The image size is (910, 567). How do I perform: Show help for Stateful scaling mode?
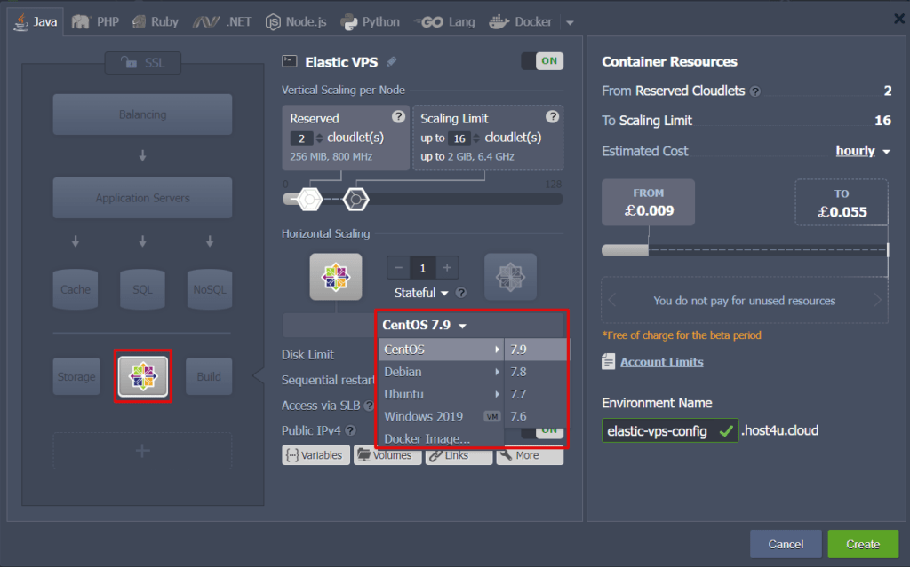(461, 293)
